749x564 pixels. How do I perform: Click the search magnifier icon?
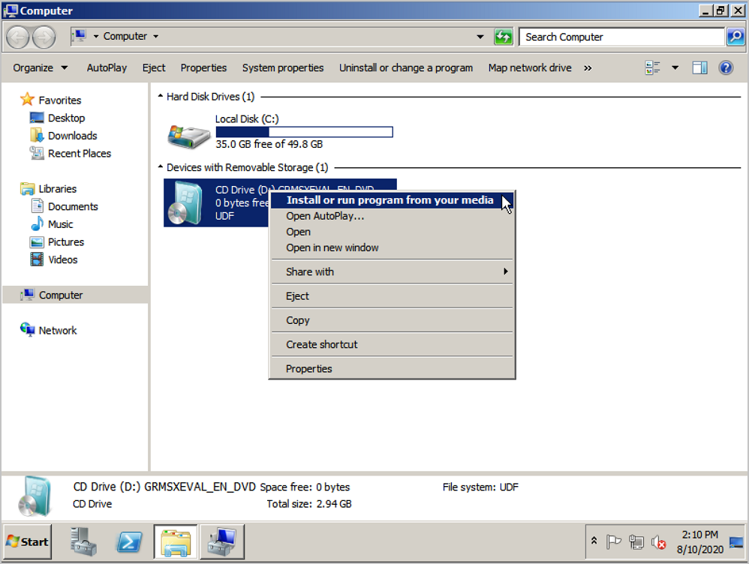click(735, 37)
